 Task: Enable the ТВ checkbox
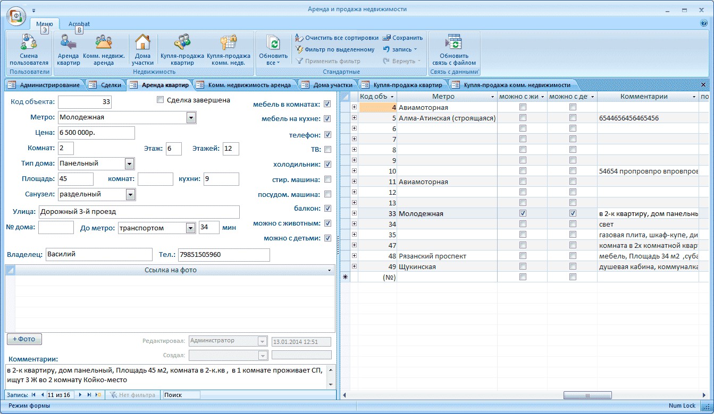click(x=327, y=150)
